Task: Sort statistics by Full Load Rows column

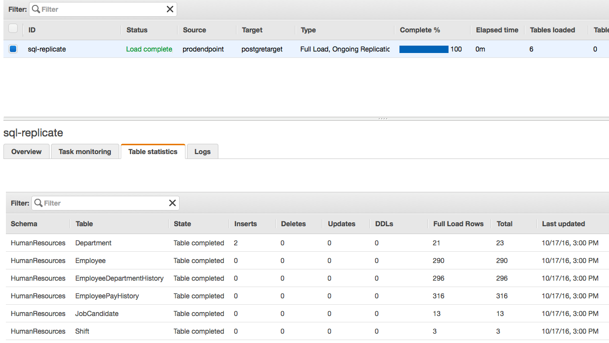Action: (x=458, y=224)
